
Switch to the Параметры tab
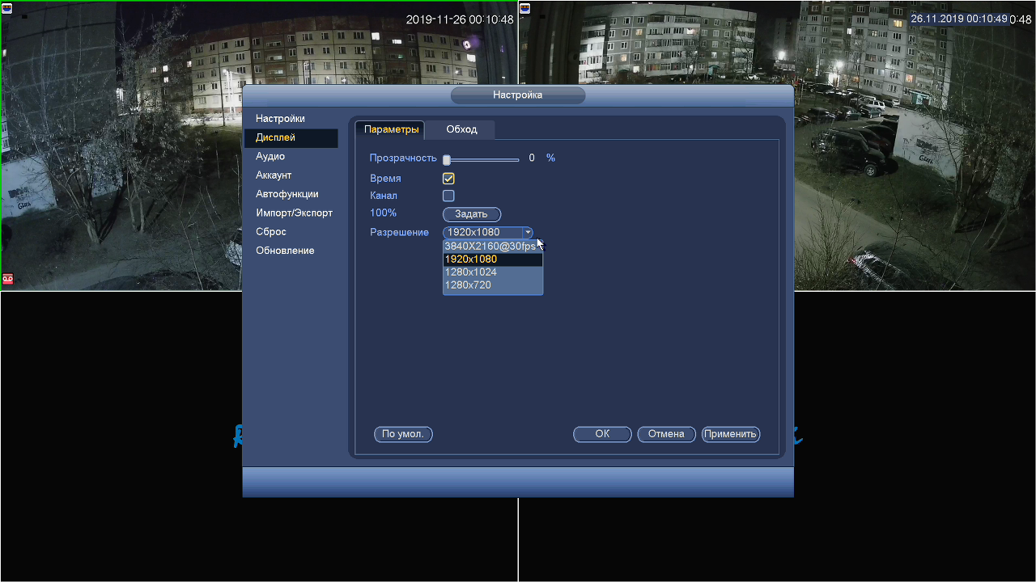pos(390,129)
